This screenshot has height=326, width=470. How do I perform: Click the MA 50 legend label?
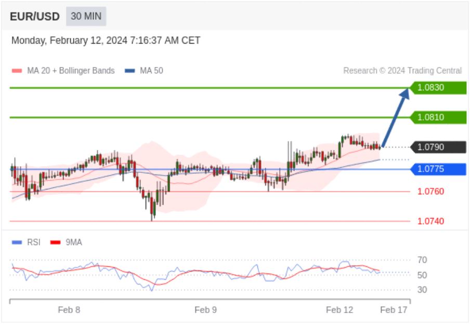pos(151,71)
